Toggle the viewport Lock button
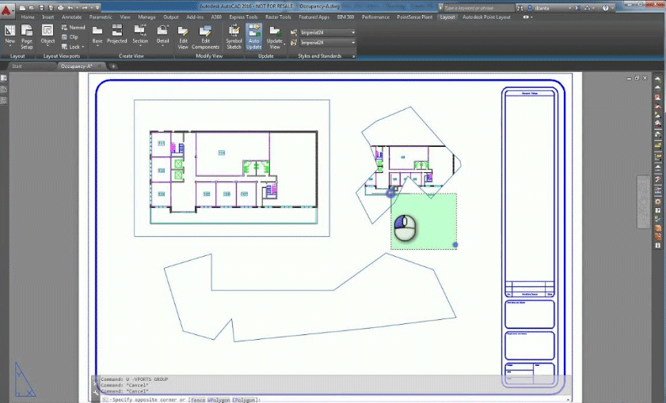Screen dimensions: 666x403 (73, 47)
